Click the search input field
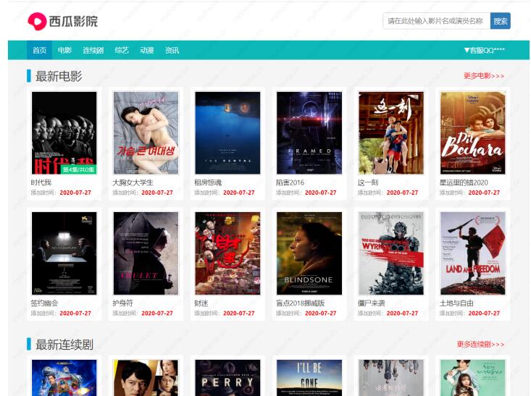Viewport: 531px width, 396px height. tap(436, 21)
